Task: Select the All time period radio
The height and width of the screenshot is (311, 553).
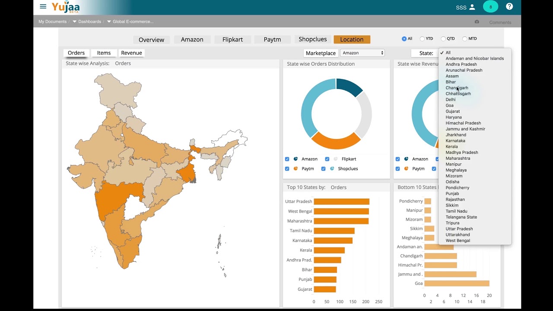Action: (404, 39)
